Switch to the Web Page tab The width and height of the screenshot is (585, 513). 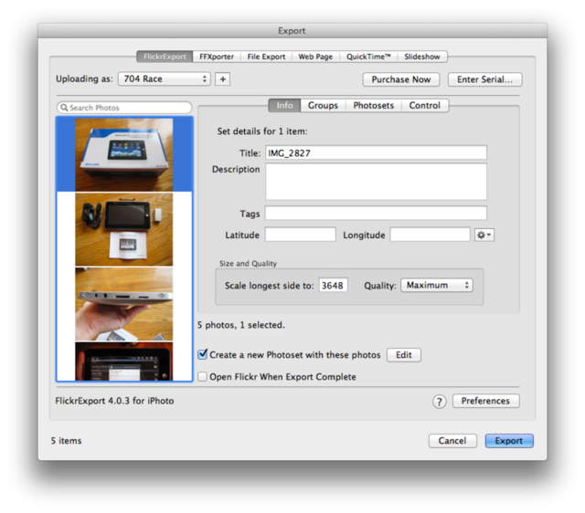click(x=315, y=57)
